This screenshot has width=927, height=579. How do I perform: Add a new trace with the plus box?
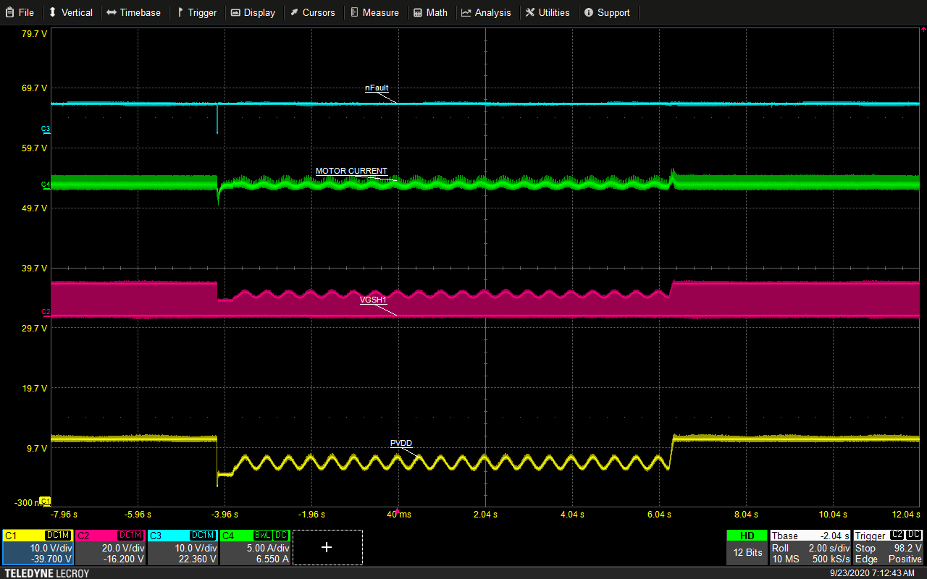click(x=327, y=548)
